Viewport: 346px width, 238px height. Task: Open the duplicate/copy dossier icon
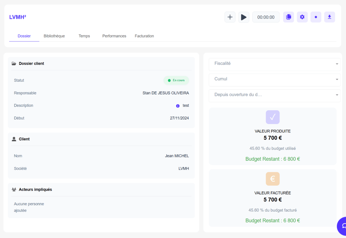[x=288, y=17]
